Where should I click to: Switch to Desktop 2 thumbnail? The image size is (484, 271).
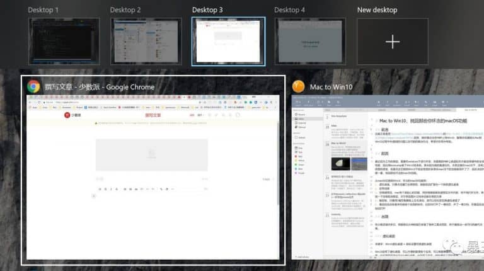tap(146, 41)
